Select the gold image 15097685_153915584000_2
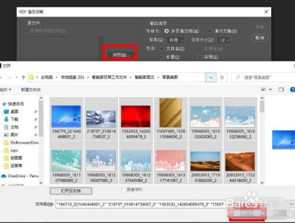The image size is (295, 223). [x=171, y=119]
